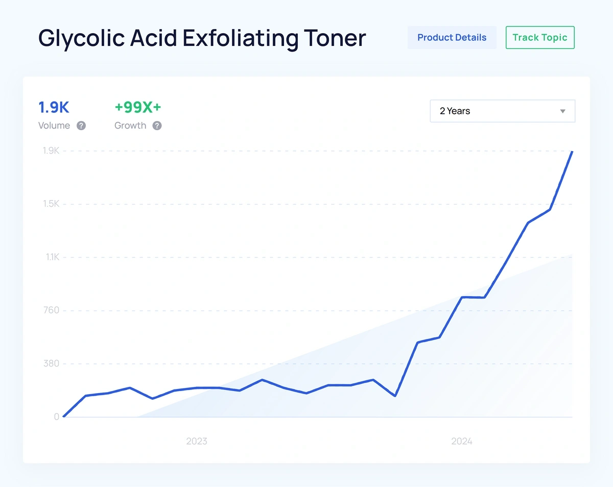Click the dropdown arrow next to 2 Years
This screenshot has height=487, width=613.
(x=562, y=111)
